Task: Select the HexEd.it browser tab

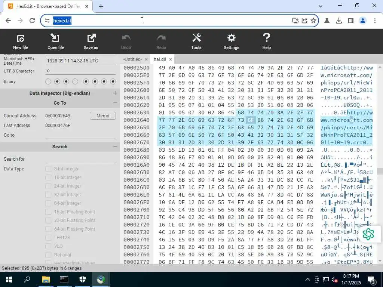Action: (48, 6)
